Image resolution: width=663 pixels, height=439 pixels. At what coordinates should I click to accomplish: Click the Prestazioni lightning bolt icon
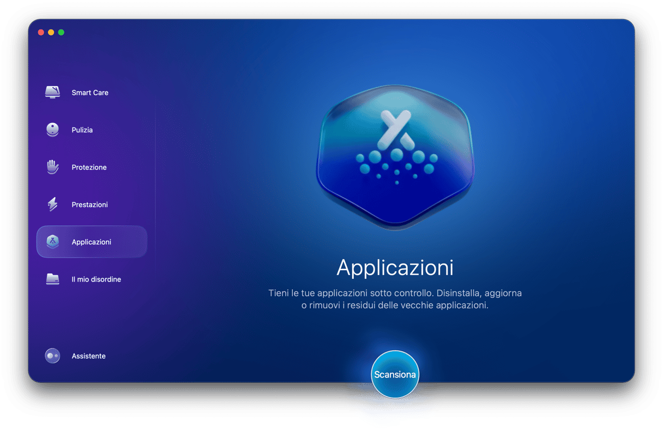[x=52, y=205]
